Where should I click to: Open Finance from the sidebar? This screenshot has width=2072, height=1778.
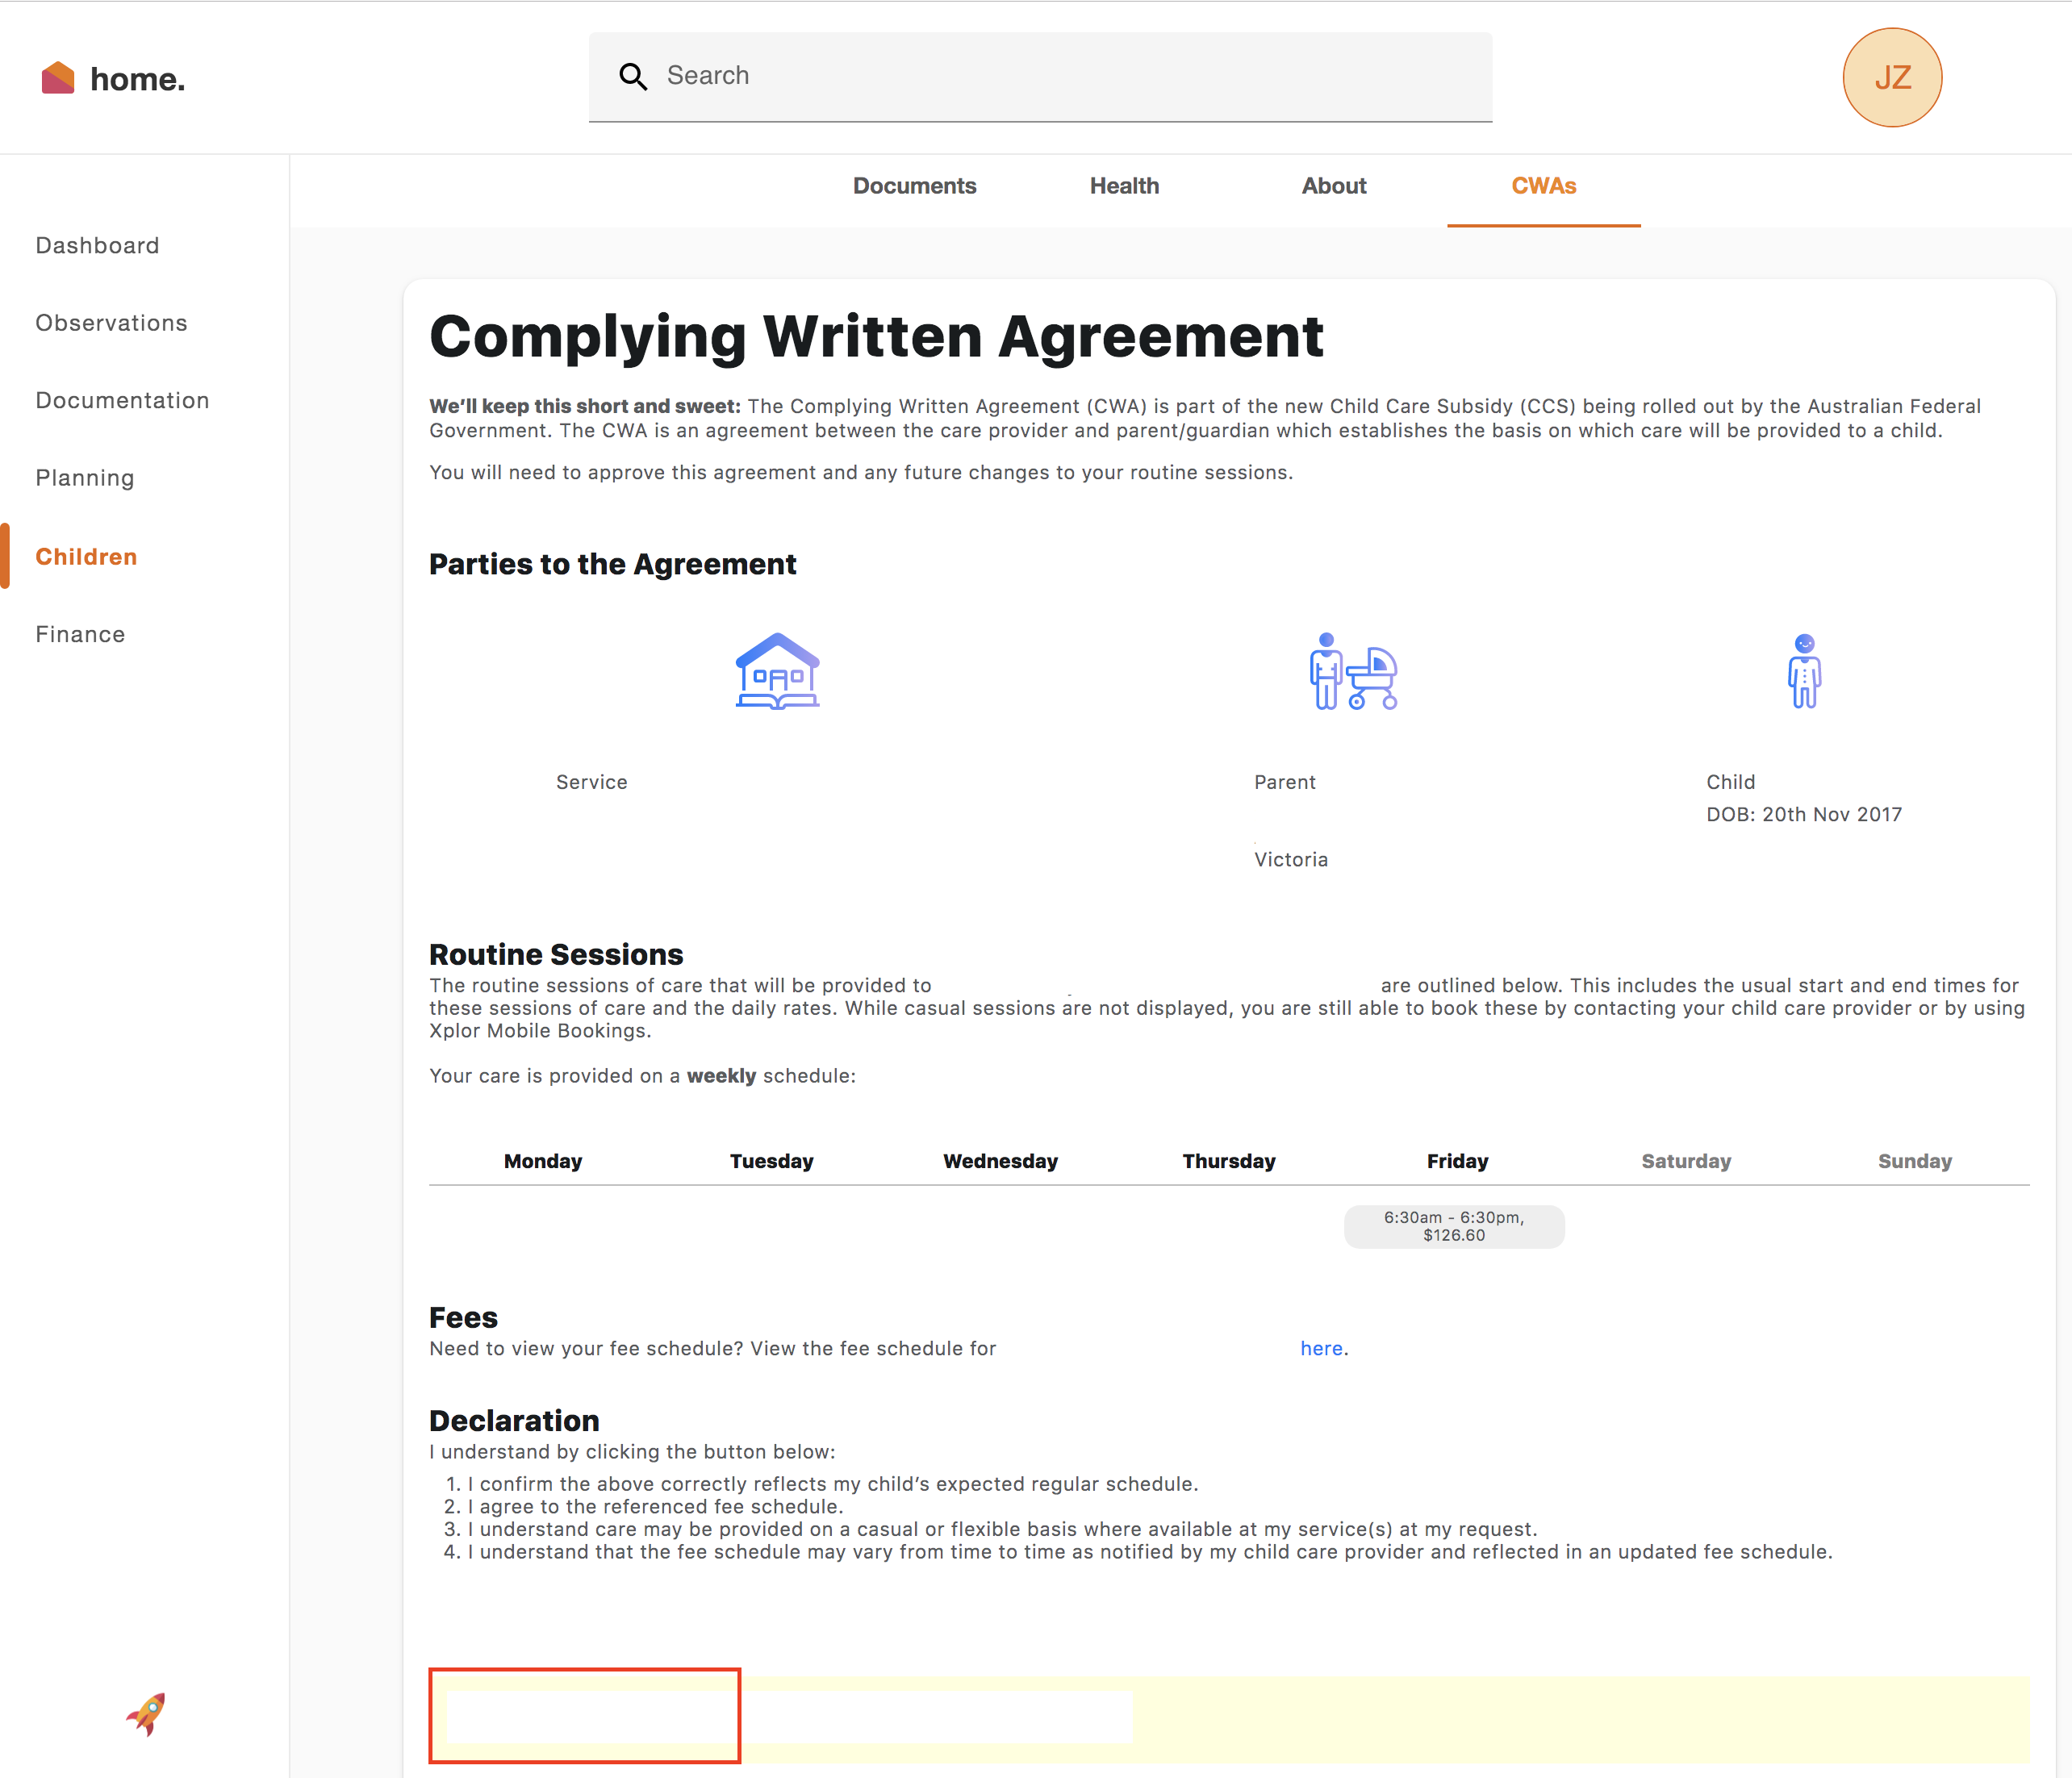click(x=80, y=635)
